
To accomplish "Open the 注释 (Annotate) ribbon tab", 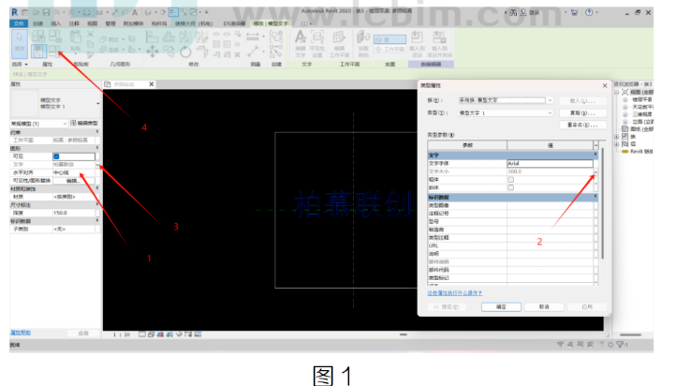I will tap(74, 23).
